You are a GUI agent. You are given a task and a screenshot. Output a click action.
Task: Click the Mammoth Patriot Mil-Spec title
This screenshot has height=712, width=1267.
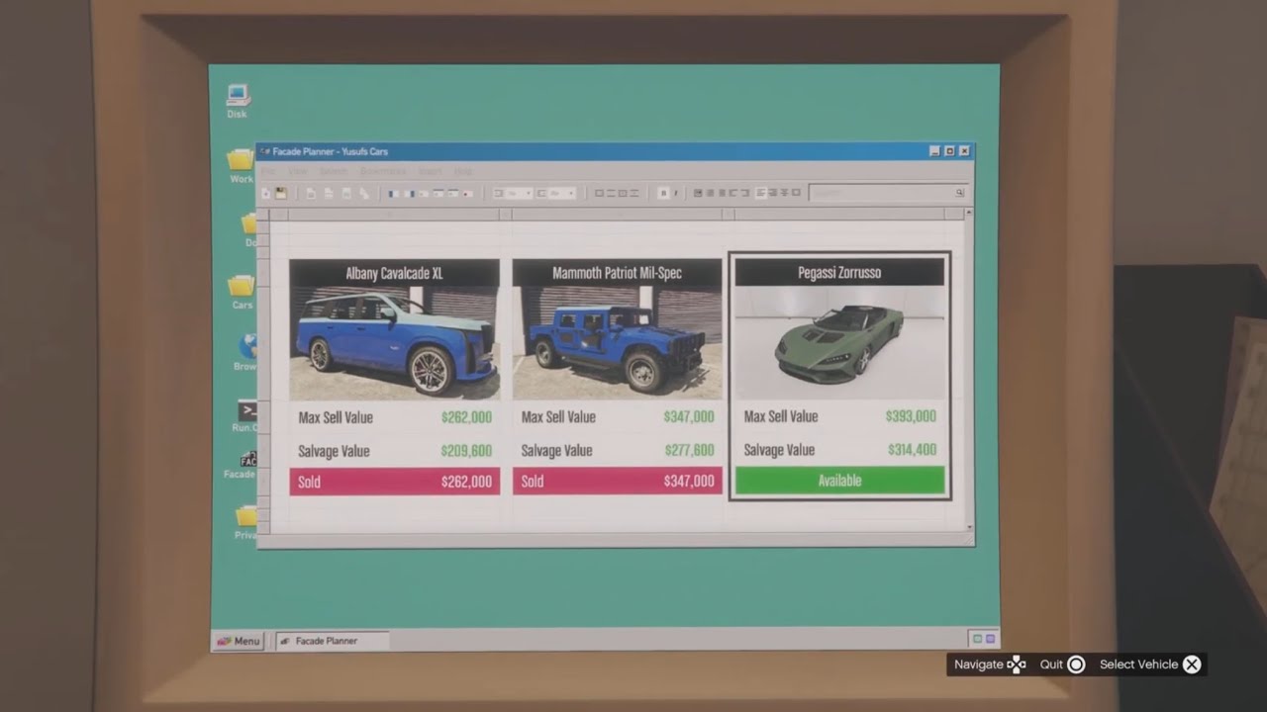(x=617, y=273)
